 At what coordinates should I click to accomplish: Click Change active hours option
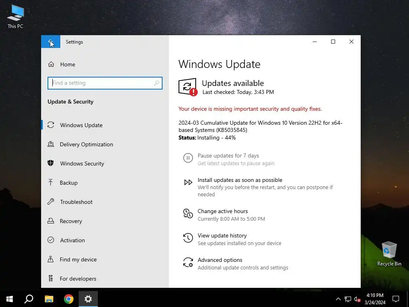pyautogui.click(x=223, y=211)
